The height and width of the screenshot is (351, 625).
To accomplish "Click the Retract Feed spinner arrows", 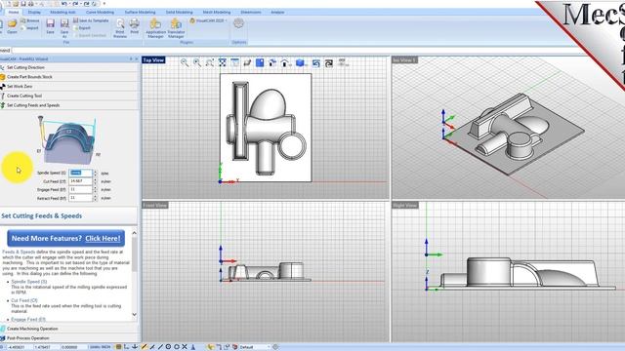I will click(95, 198).
